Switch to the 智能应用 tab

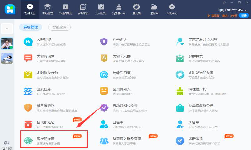pos(59,27)
